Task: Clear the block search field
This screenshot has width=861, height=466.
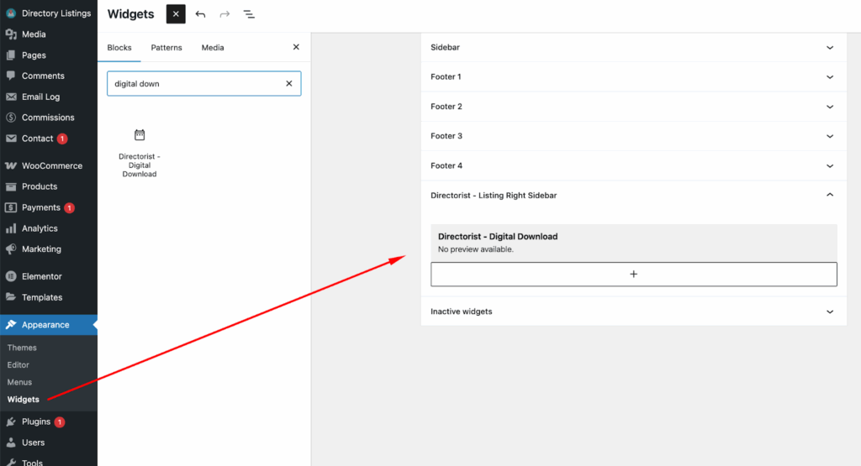Action: 289,84
